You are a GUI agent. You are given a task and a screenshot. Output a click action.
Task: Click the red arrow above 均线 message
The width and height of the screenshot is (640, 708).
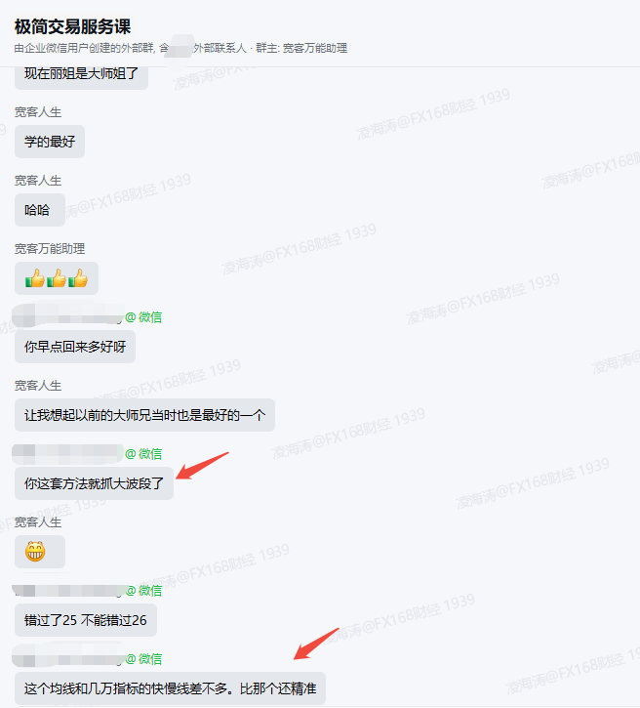[x=316, y=644]
